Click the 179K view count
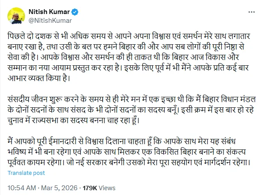 (90, 188)
